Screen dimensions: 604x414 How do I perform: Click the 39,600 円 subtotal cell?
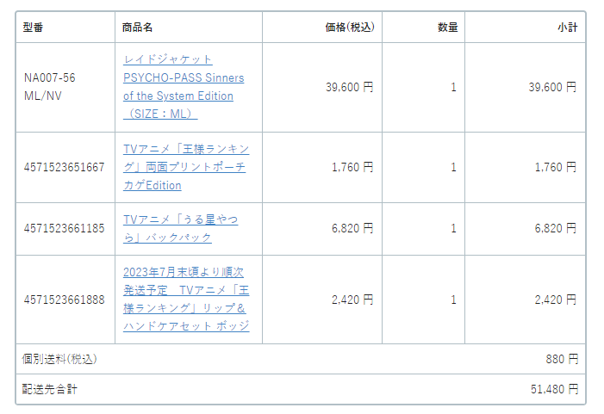click(x=552, y=87)
